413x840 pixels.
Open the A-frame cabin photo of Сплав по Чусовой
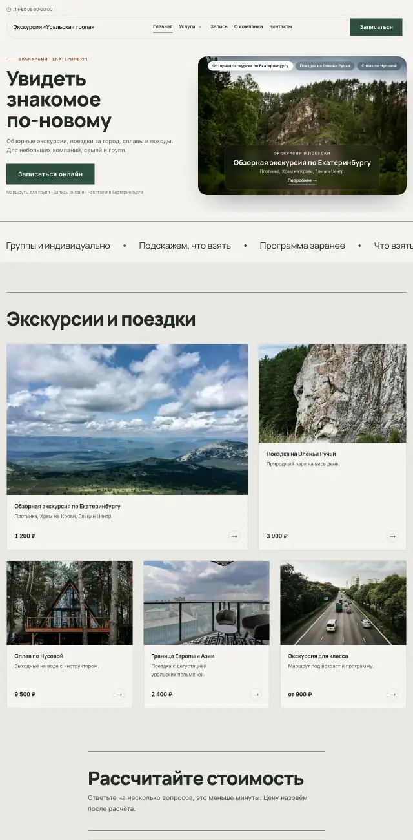pos(70,603)
